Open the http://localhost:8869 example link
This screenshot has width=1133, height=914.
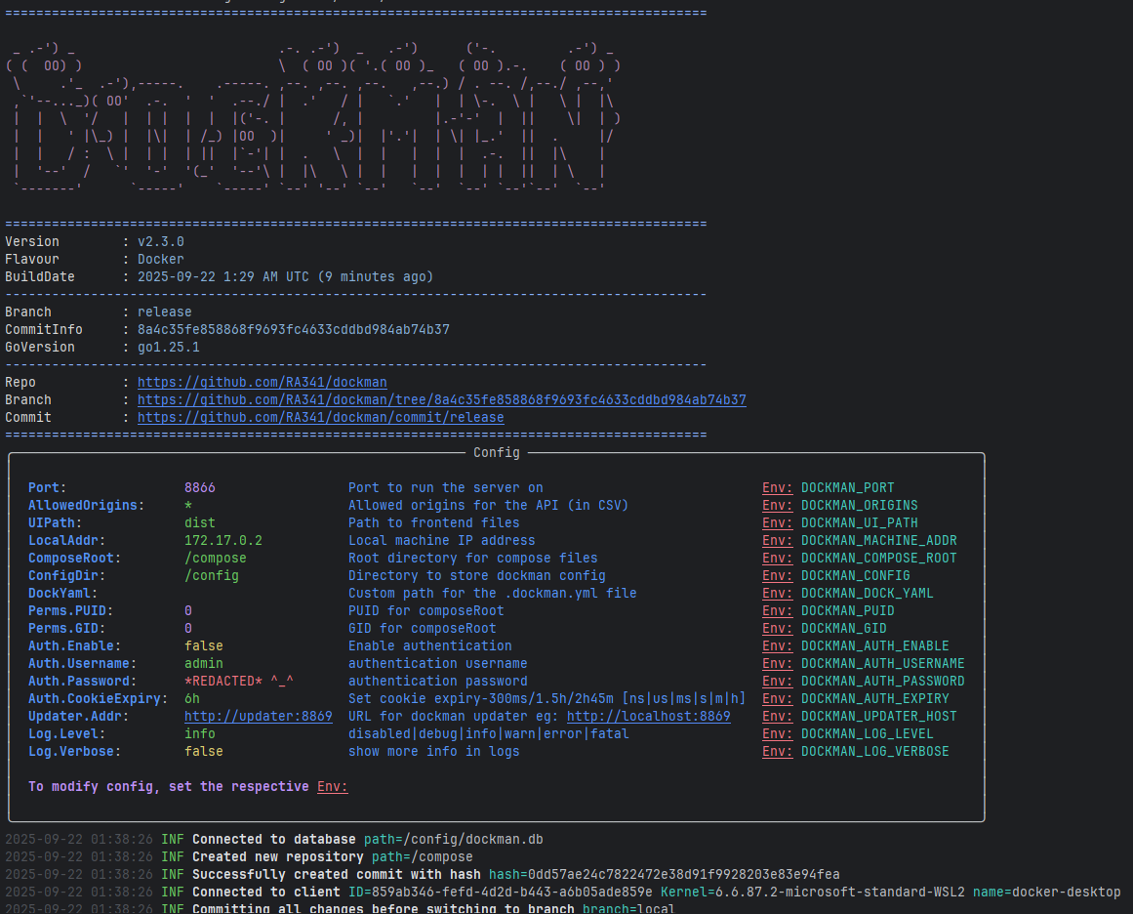[648, 717]
